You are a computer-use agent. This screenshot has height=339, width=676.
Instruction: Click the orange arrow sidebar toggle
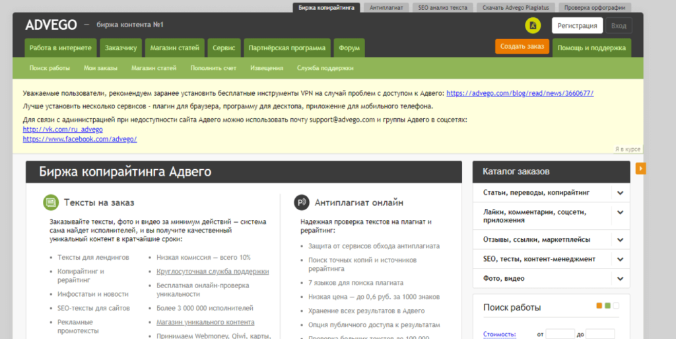pos(640,169)
